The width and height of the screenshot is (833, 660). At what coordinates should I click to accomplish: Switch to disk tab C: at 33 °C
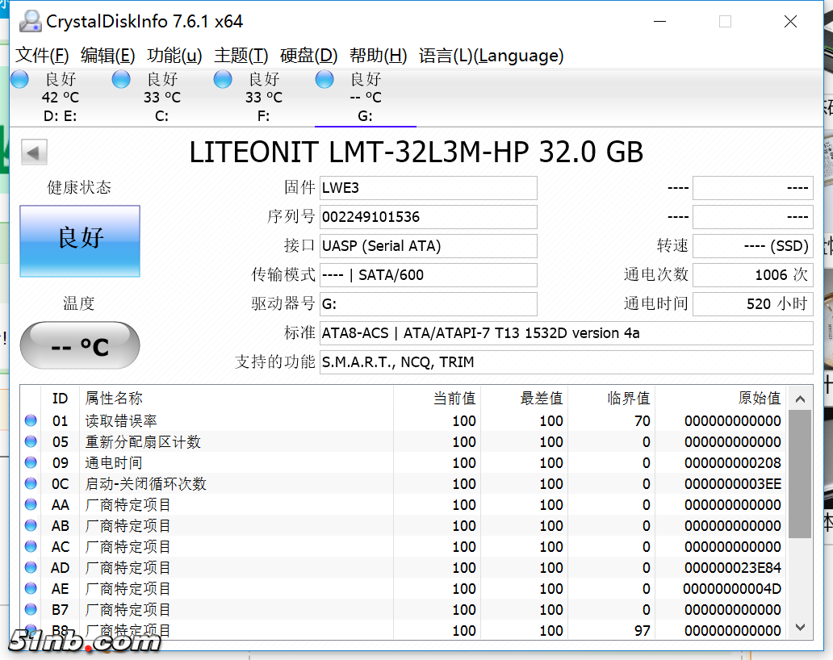(162, 97)
